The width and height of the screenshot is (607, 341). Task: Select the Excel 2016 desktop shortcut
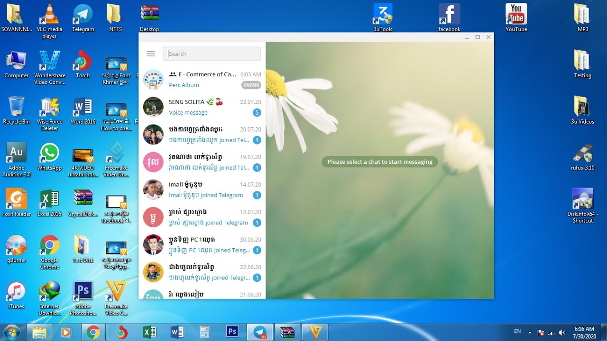(x=49, y=202)
